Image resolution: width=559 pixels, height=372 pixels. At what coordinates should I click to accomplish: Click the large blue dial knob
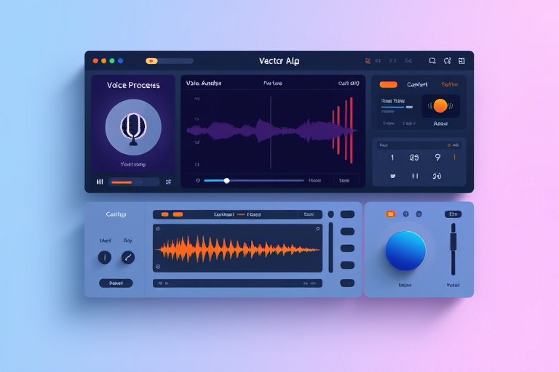(405, 251)
